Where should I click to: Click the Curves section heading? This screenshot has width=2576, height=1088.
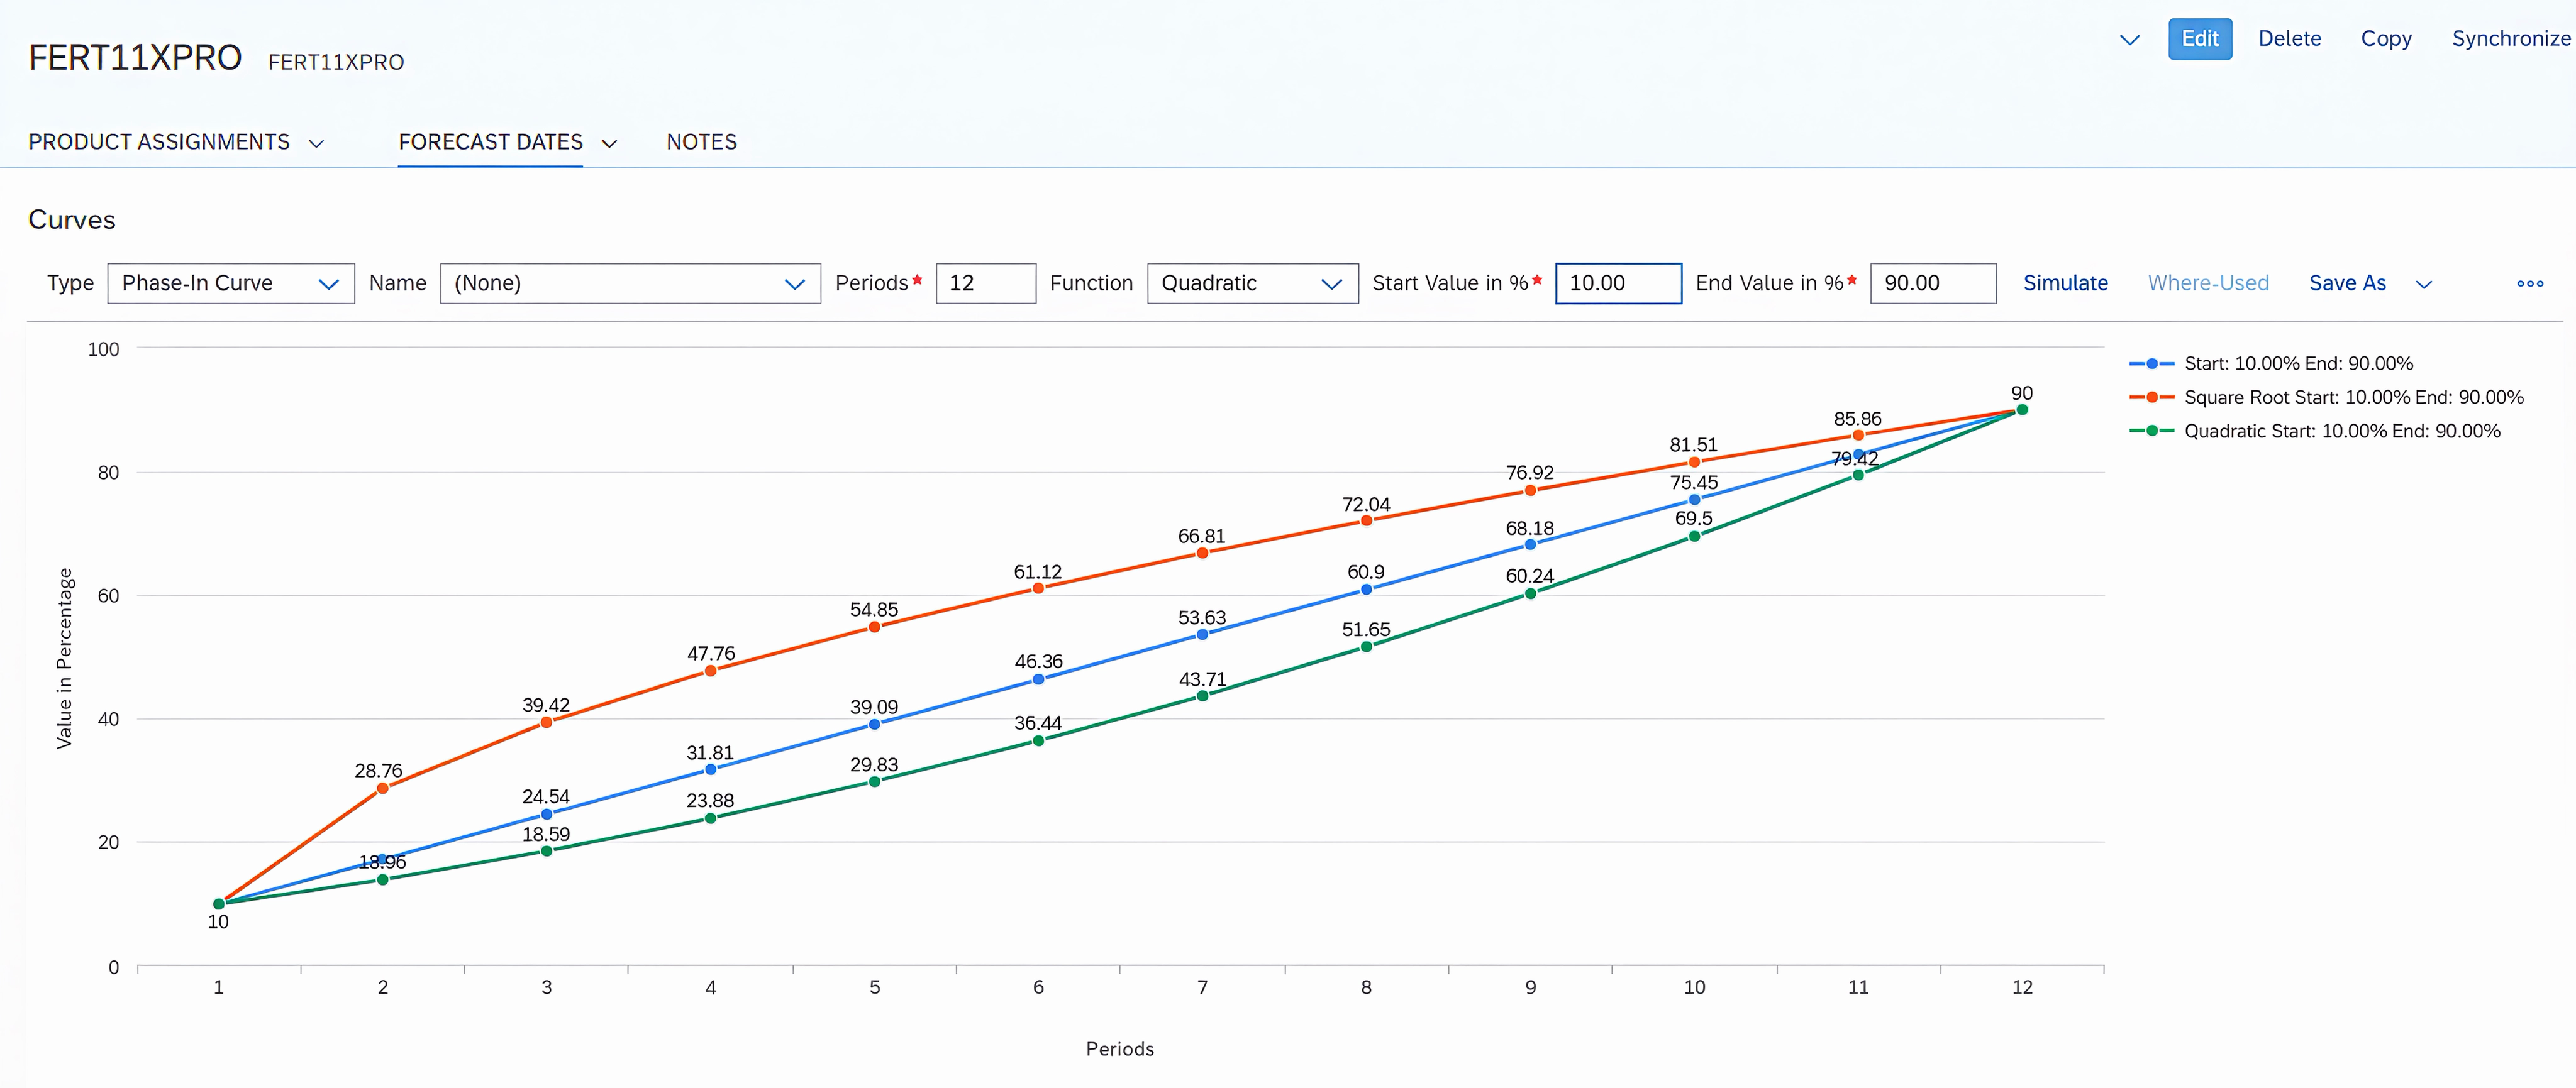[x=72, y=220]
